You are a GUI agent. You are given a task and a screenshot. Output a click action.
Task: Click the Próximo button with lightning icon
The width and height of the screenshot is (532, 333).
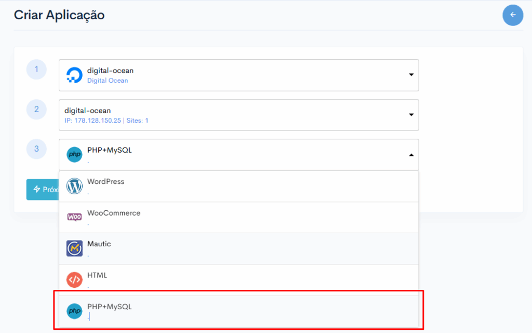tap(43, 190)
